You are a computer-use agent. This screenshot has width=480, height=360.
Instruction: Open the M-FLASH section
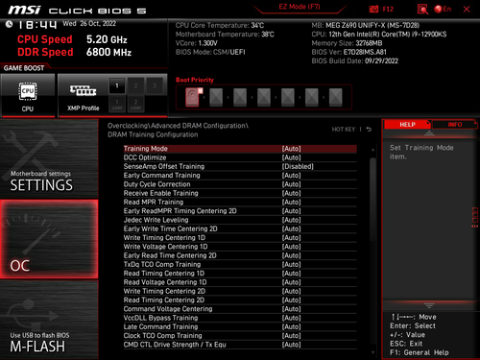49,320
